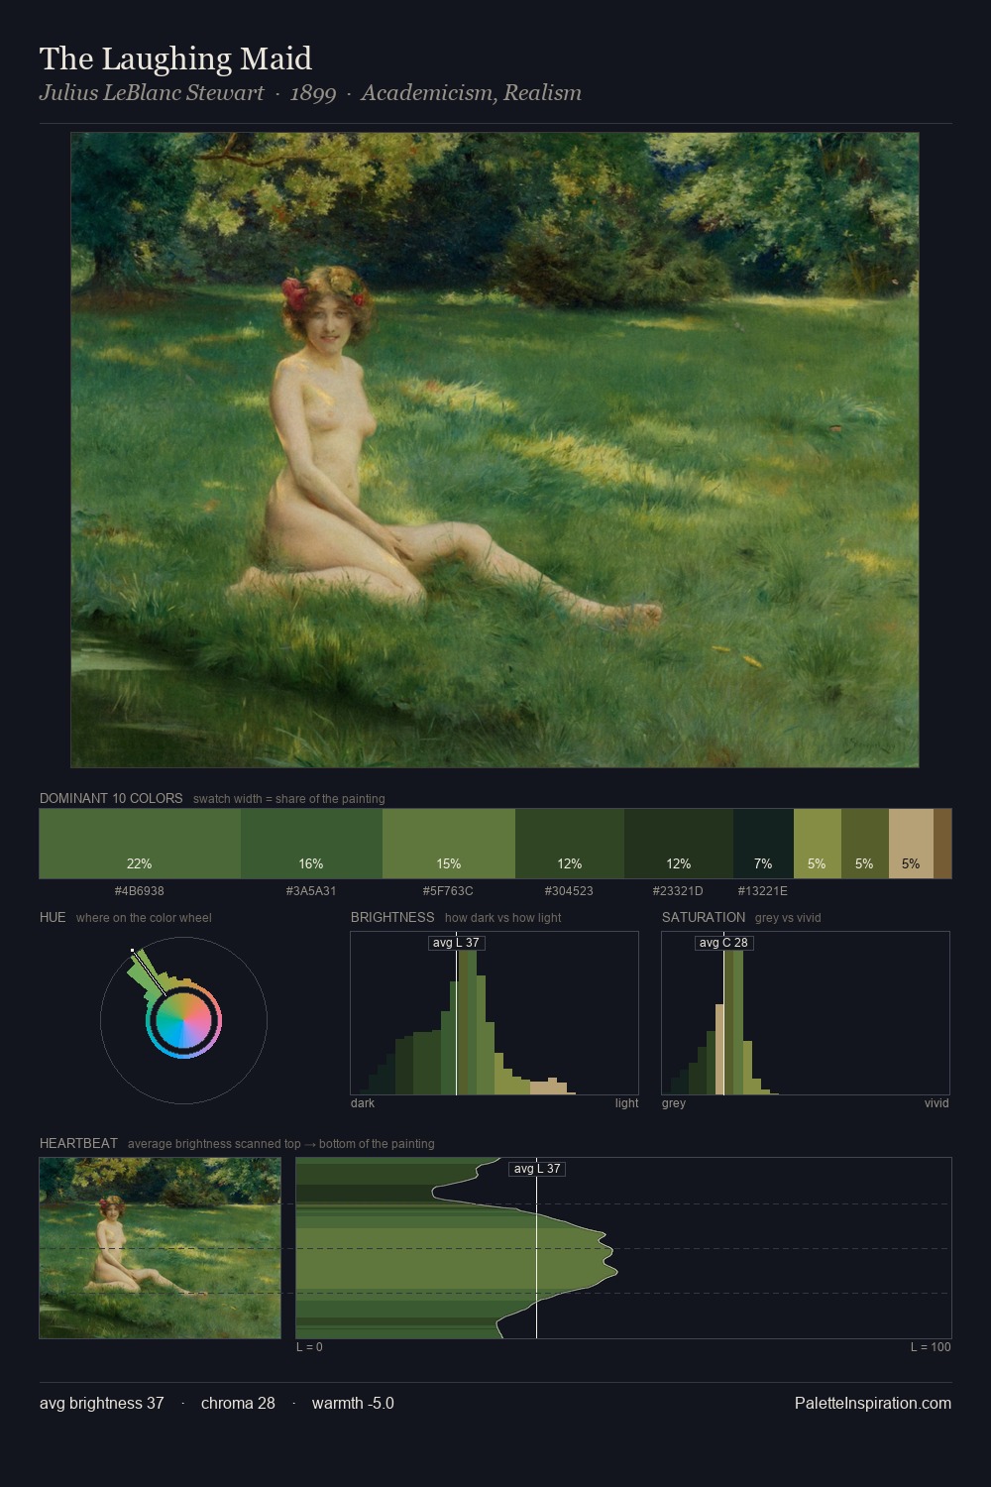Screen dimensions: 991x1487
Task: Click the hue color wheel
Action: [183, 1020]
